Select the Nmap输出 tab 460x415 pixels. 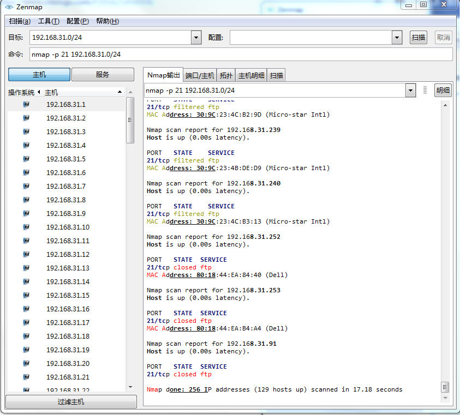(163, 75)
